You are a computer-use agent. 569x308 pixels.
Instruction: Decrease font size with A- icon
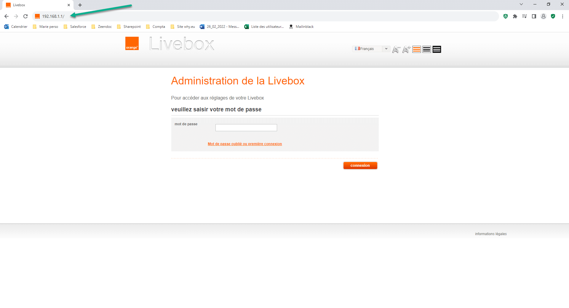point(396,49)
